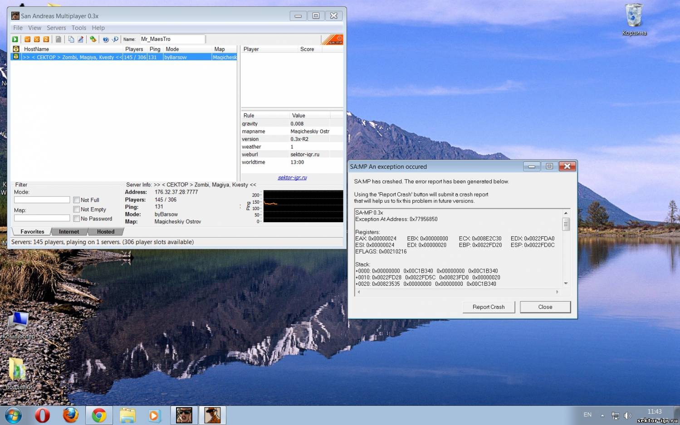Click the Rule column header
Screen dimensions: 680x425
(x=265, y=116)
